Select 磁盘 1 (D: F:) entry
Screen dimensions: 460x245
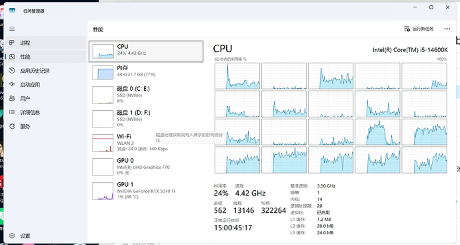point(146,119)
